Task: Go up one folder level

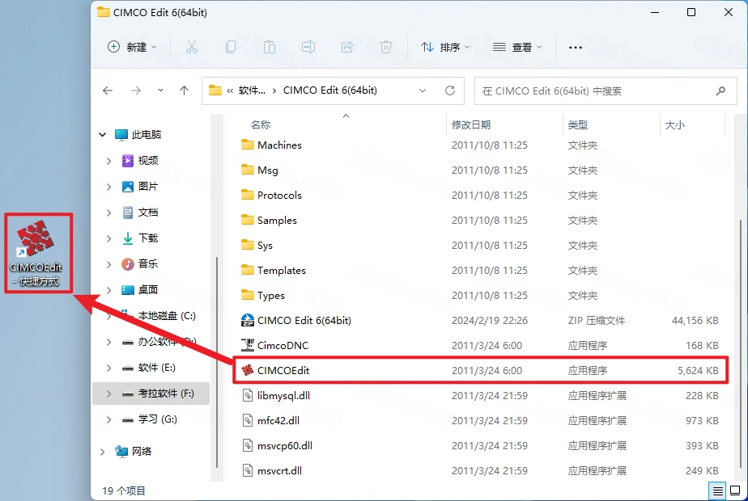Action: pos(184,91)
